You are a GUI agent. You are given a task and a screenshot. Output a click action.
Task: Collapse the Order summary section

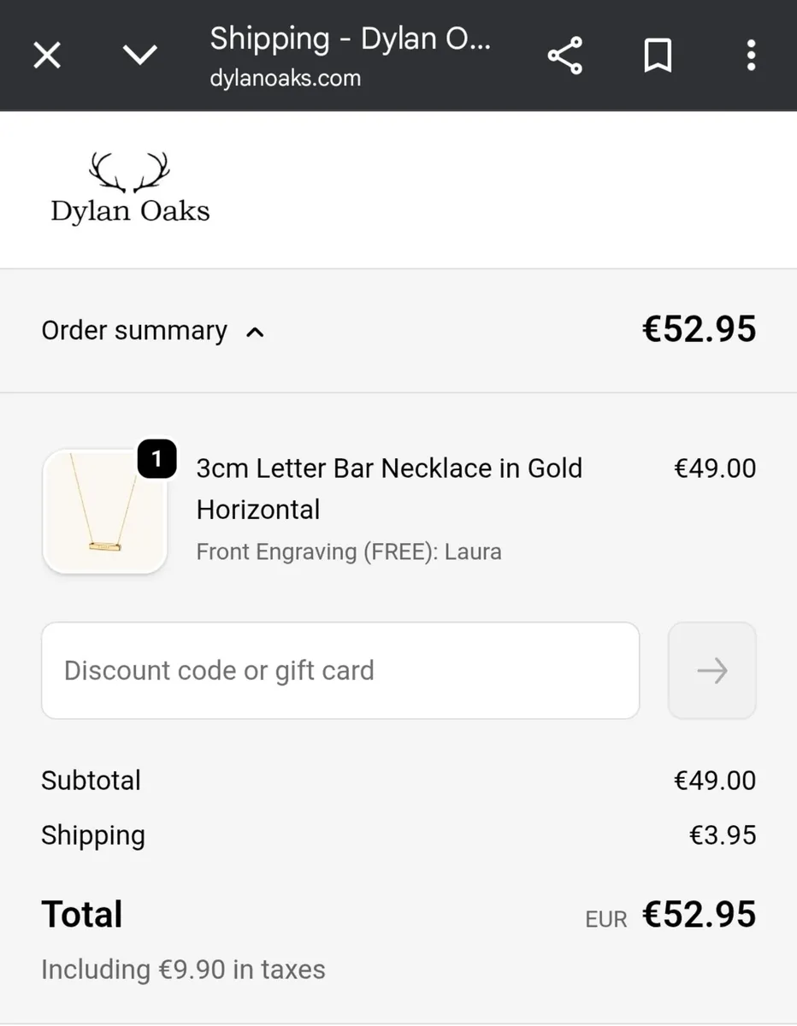134,331
